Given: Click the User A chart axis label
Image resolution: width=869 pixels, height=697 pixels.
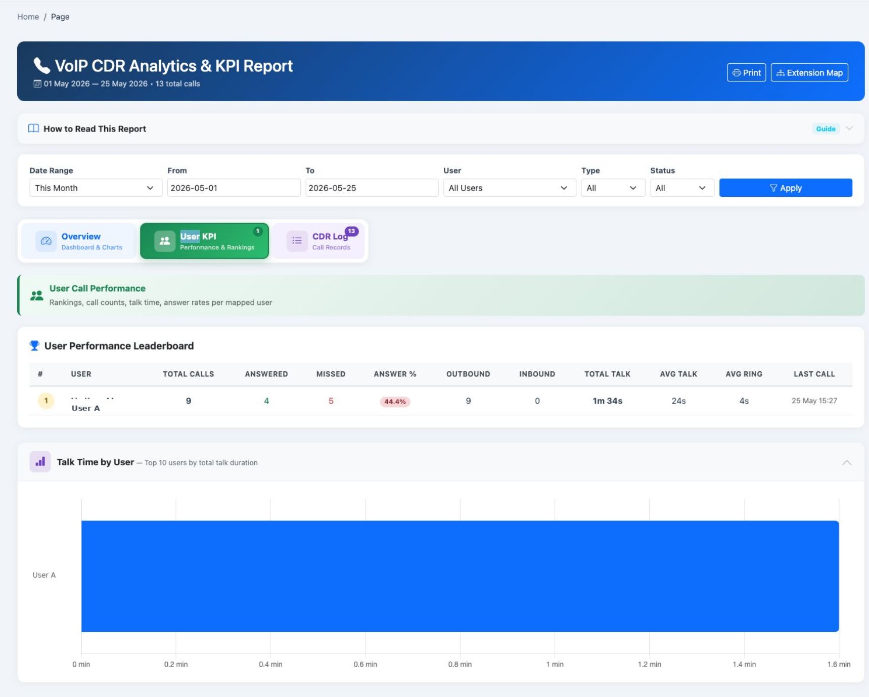Looking at the screenshot, I should (x=44, y=575).
